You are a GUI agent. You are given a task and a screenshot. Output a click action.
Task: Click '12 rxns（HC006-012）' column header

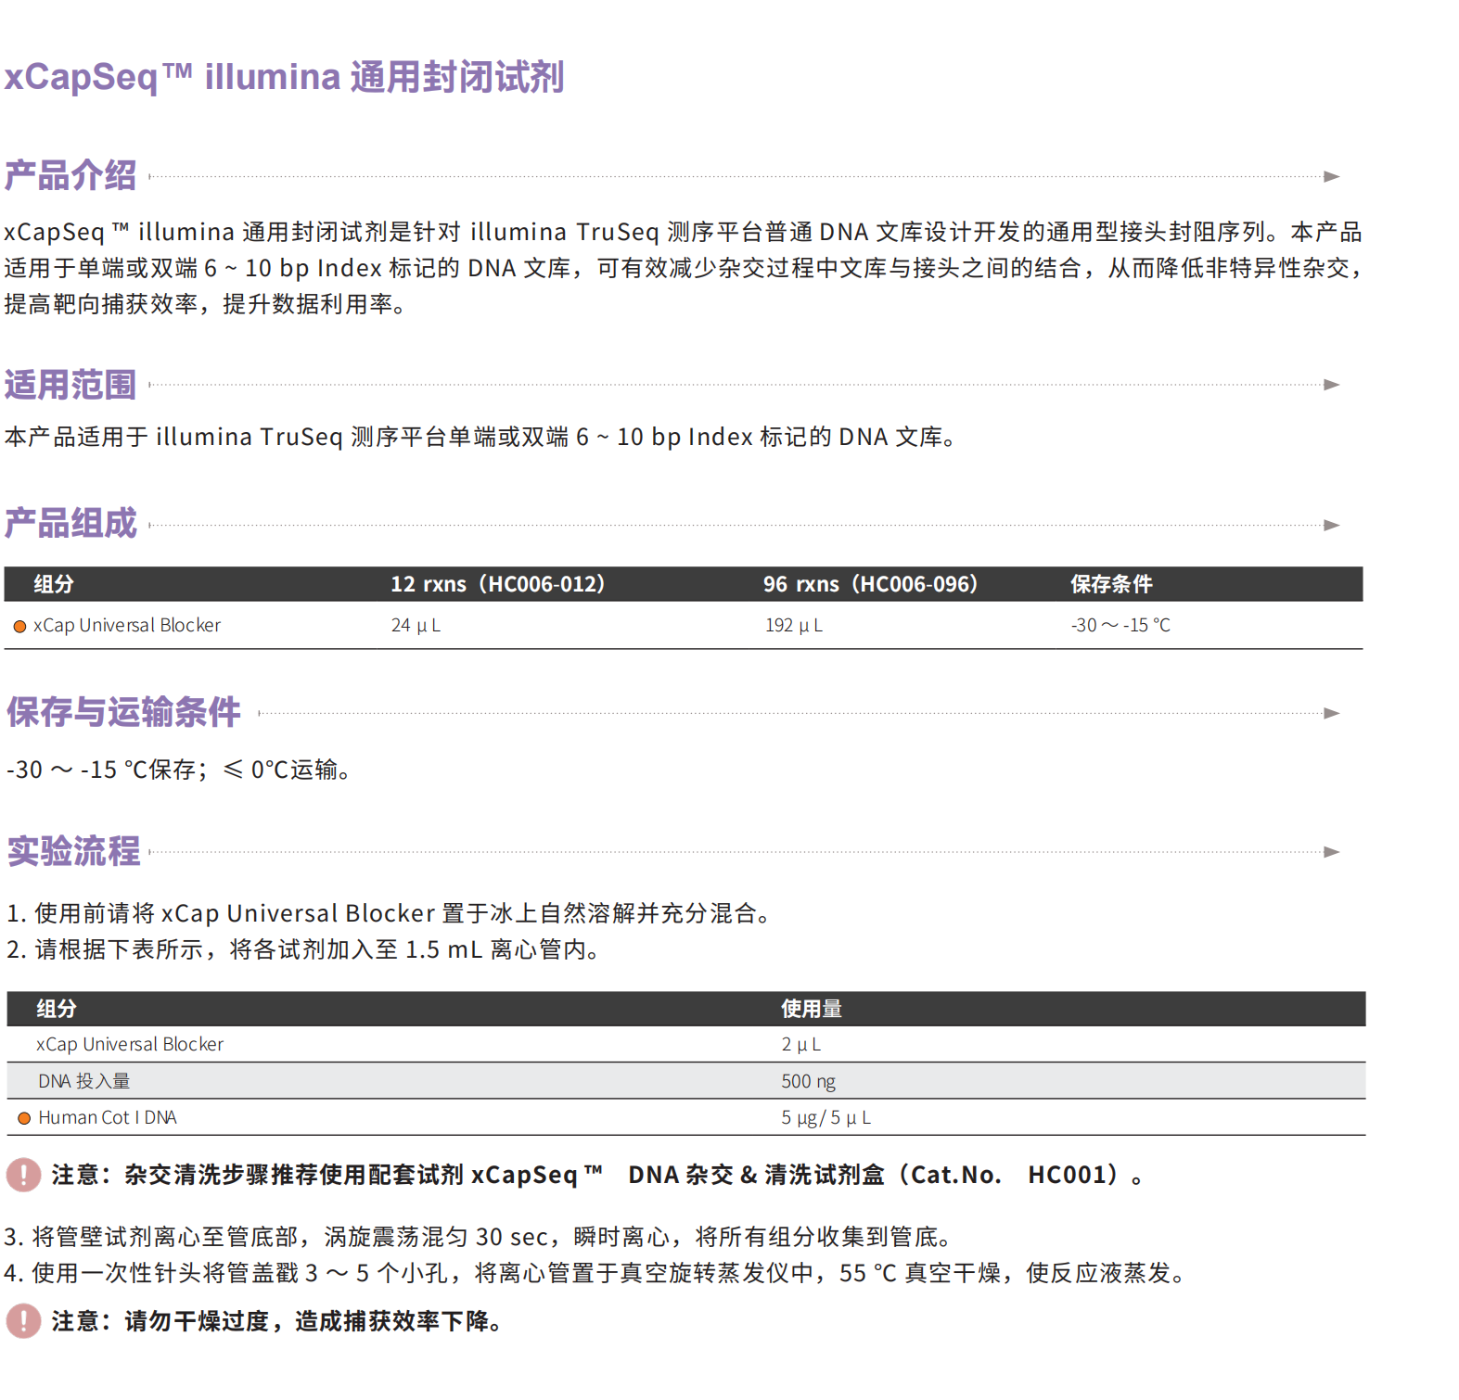click(x=498, y=584)
